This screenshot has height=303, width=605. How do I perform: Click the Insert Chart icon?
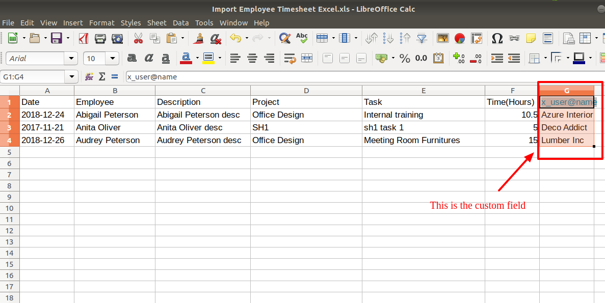(x=460, y=38)
